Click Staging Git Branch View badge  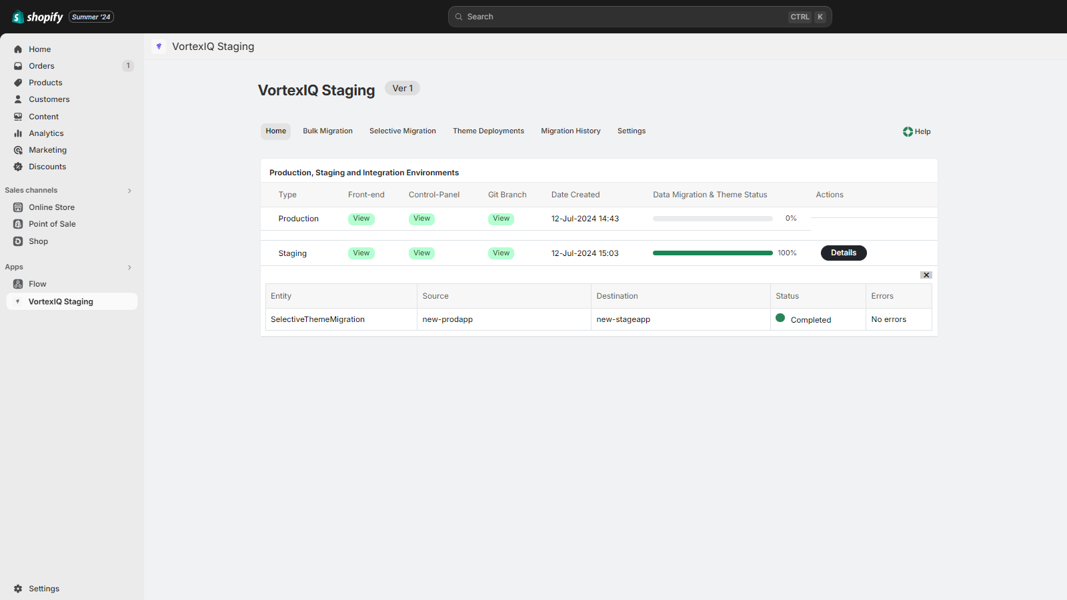click(501, 253)
